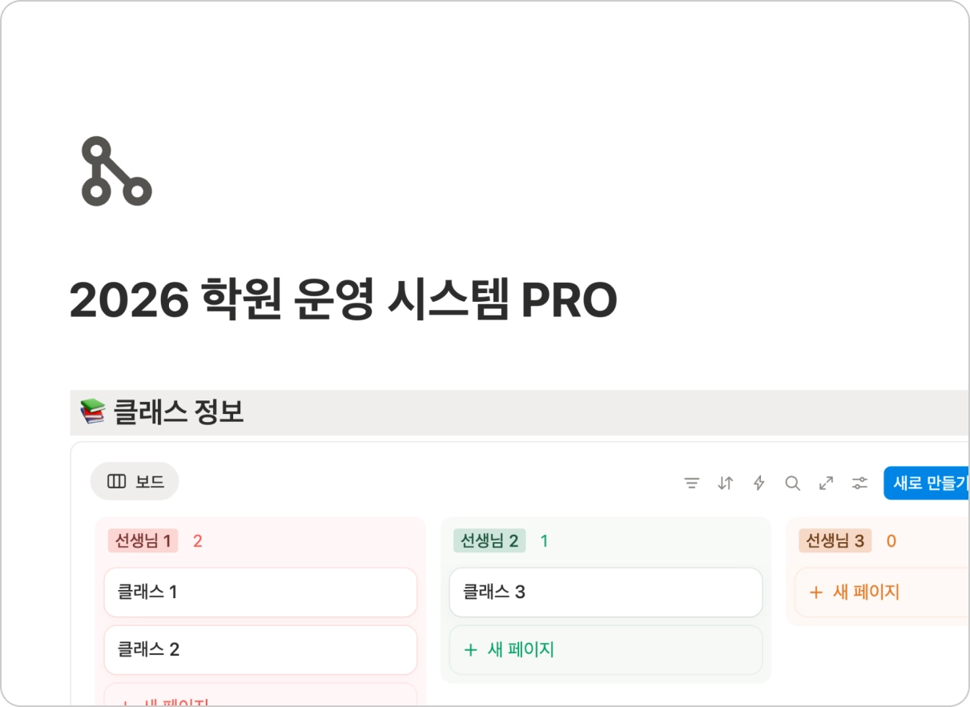Click the page icon above the title
970x707 pixels.
pyautogui.click(x=116, y=171)
